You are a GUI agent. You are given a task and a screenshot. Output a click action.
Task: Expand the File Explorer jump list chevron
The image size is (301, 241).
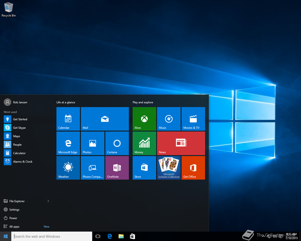pos(48,201)
